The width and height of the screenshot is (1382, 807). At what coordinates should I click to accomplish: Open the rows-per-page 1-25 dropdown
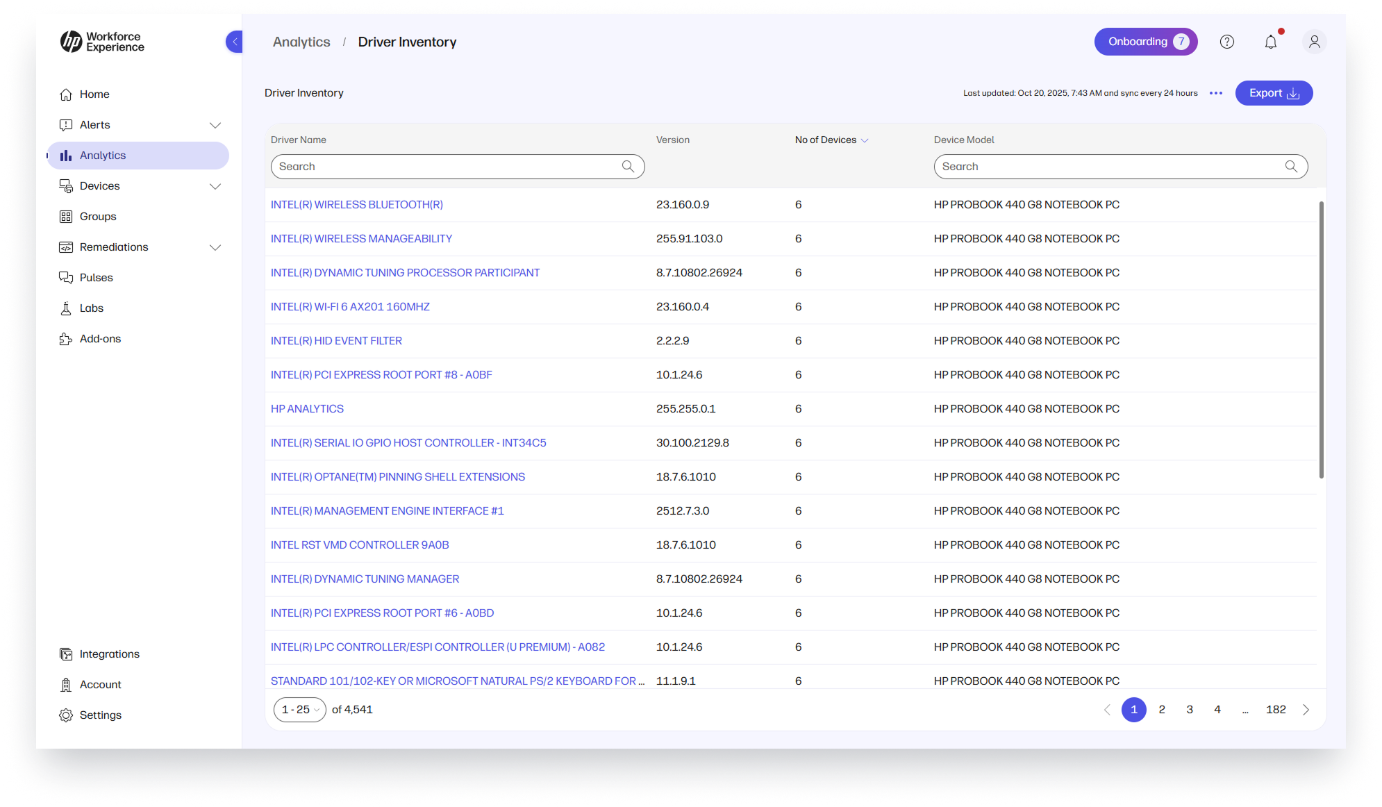(299, 709)
